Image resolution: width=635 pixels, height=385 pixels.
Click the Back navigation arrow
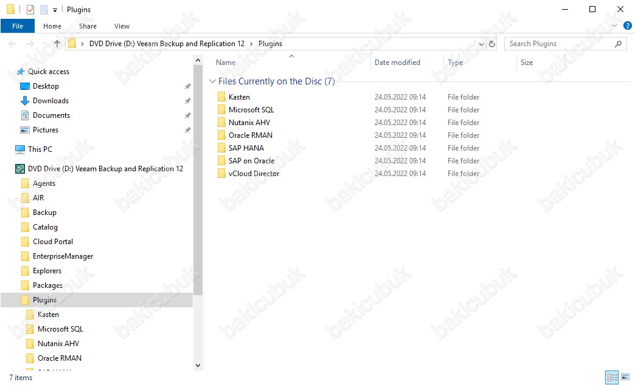tap(12, 44)
